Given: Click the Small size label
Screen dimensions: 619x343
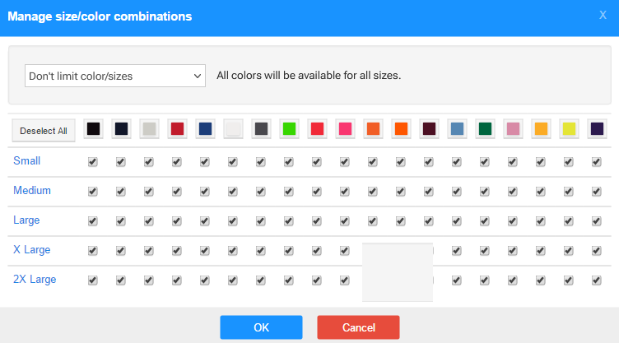Looking at the screenshot, I should [27, 160].
